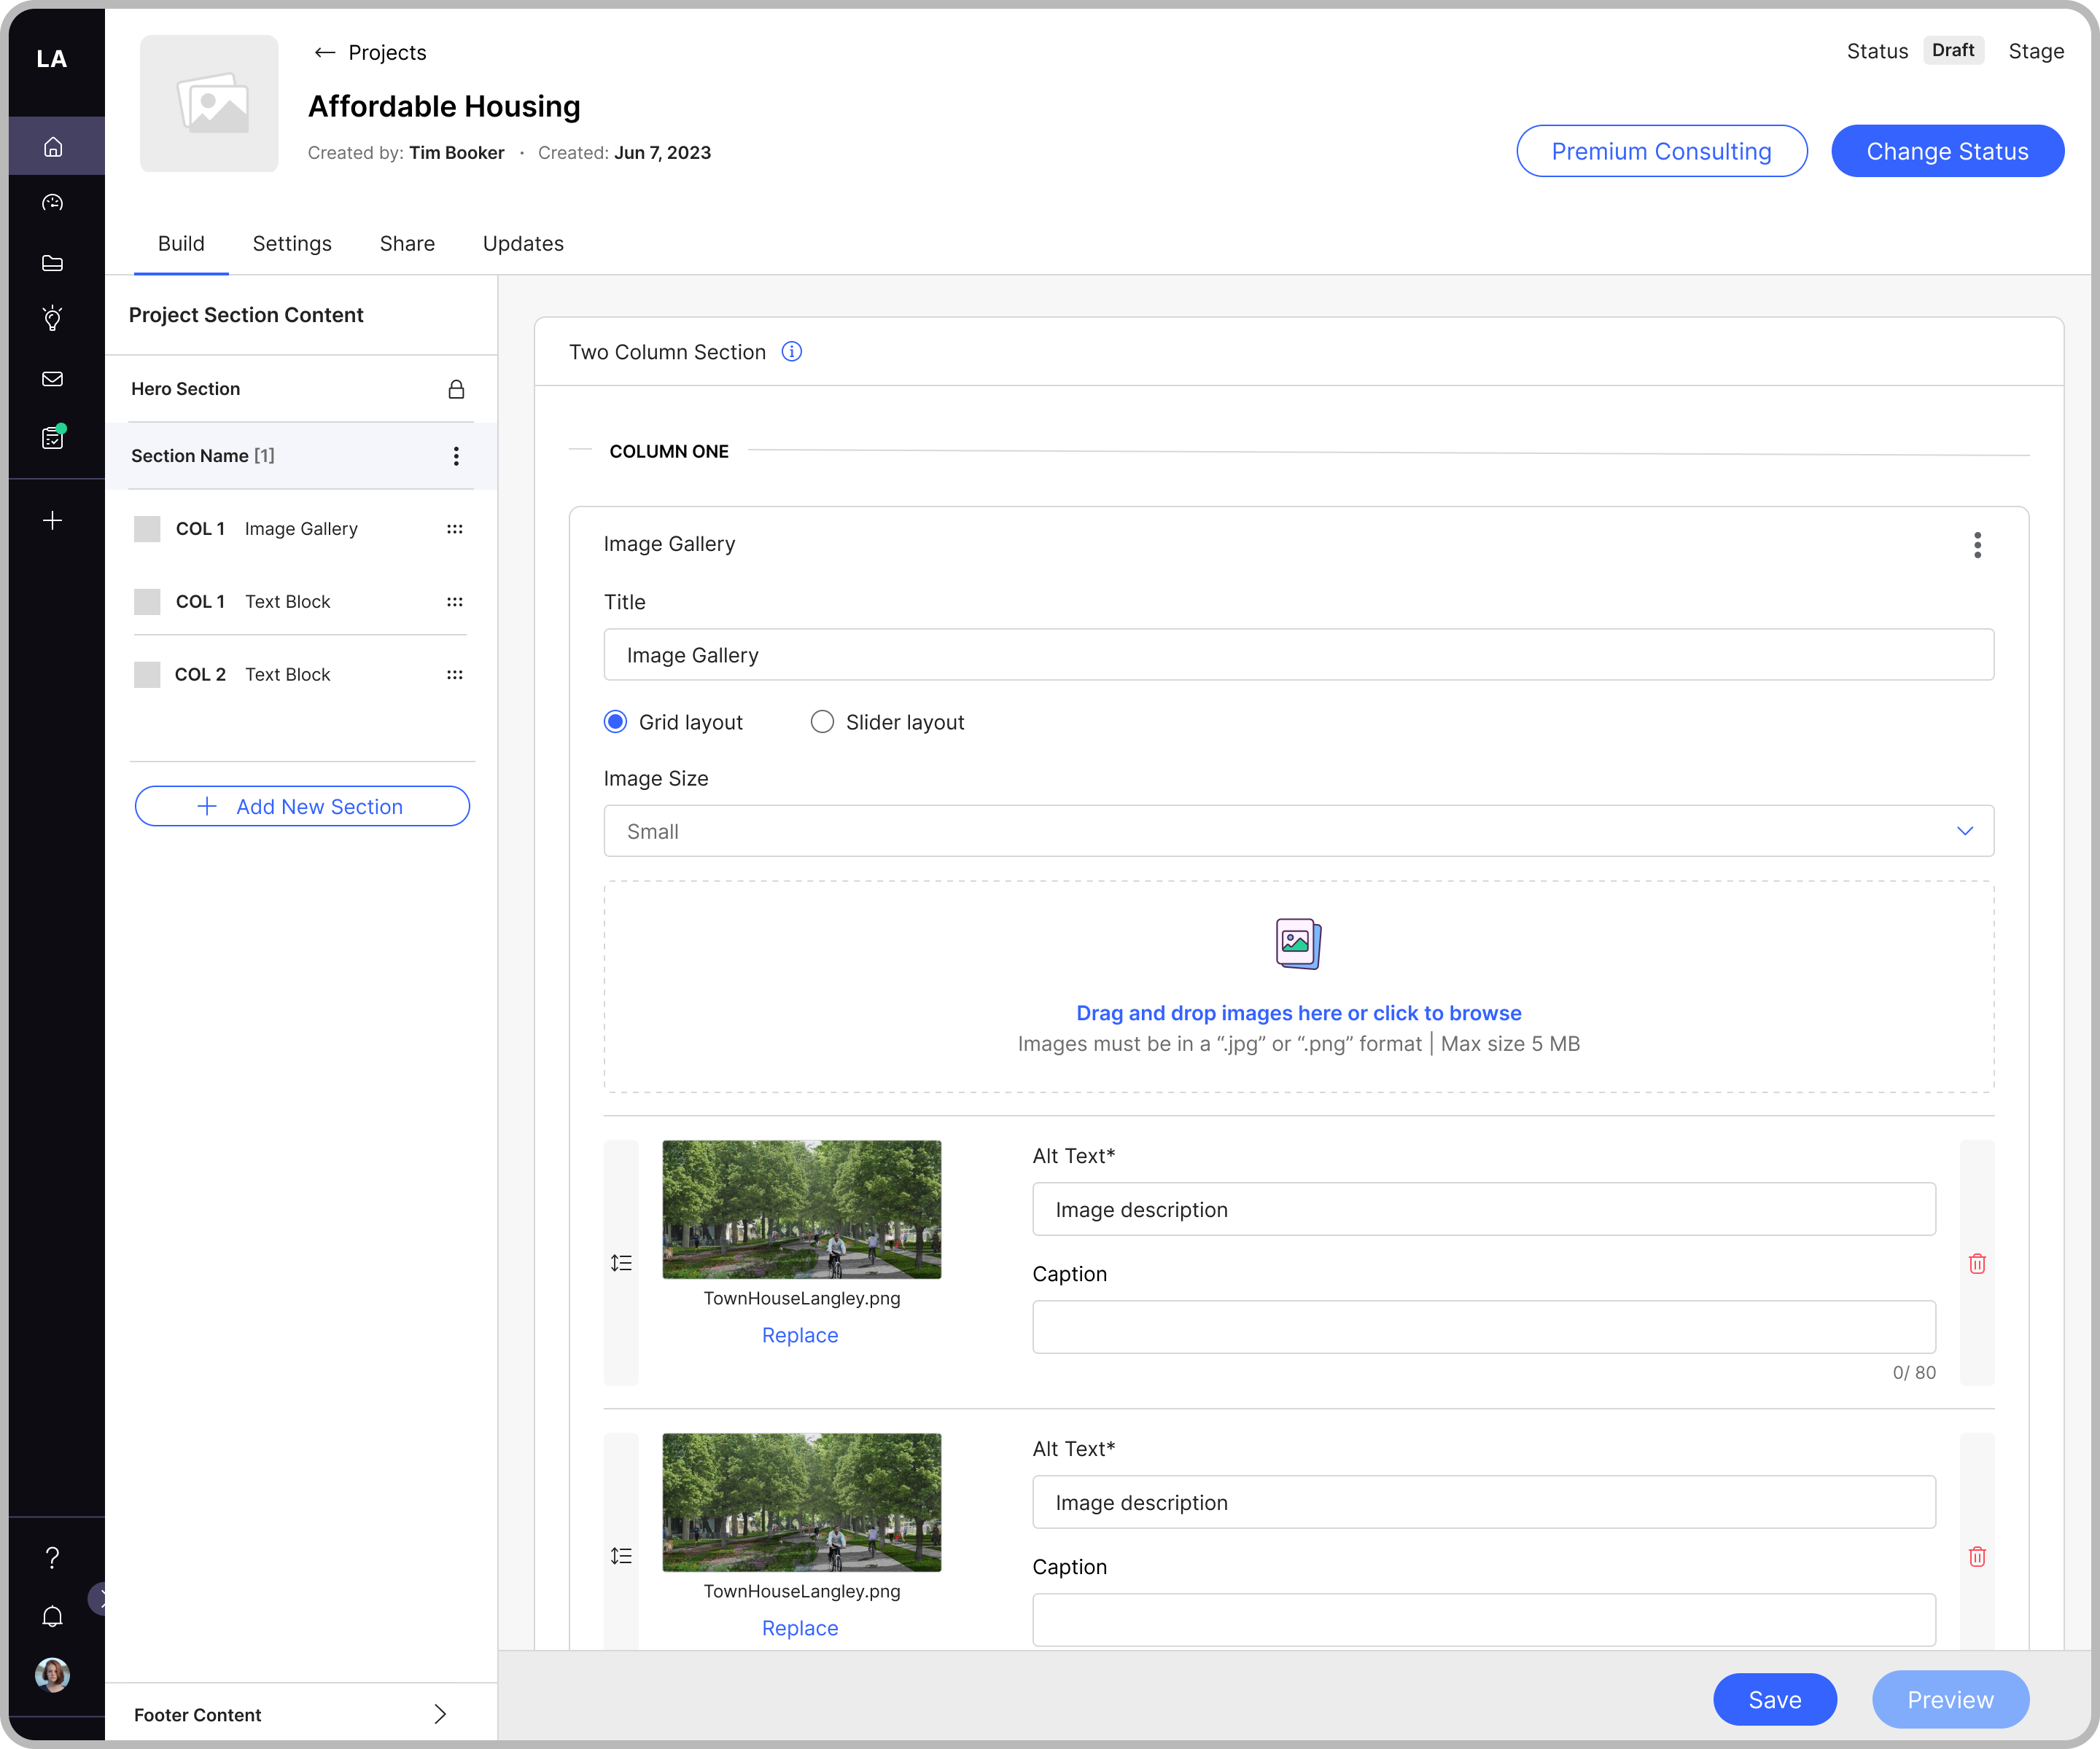
Task: Click the first TownHouseLangley.png thumbnail
Action: [801, 1209]
